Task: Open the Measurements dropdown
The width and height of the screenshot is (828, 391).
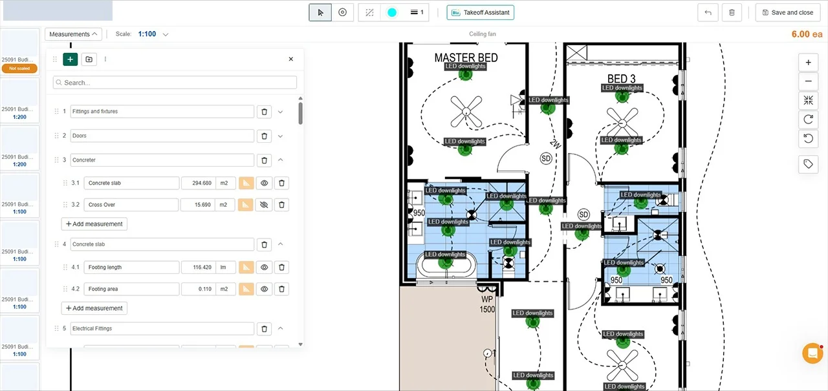Action: tap(73, 34)
